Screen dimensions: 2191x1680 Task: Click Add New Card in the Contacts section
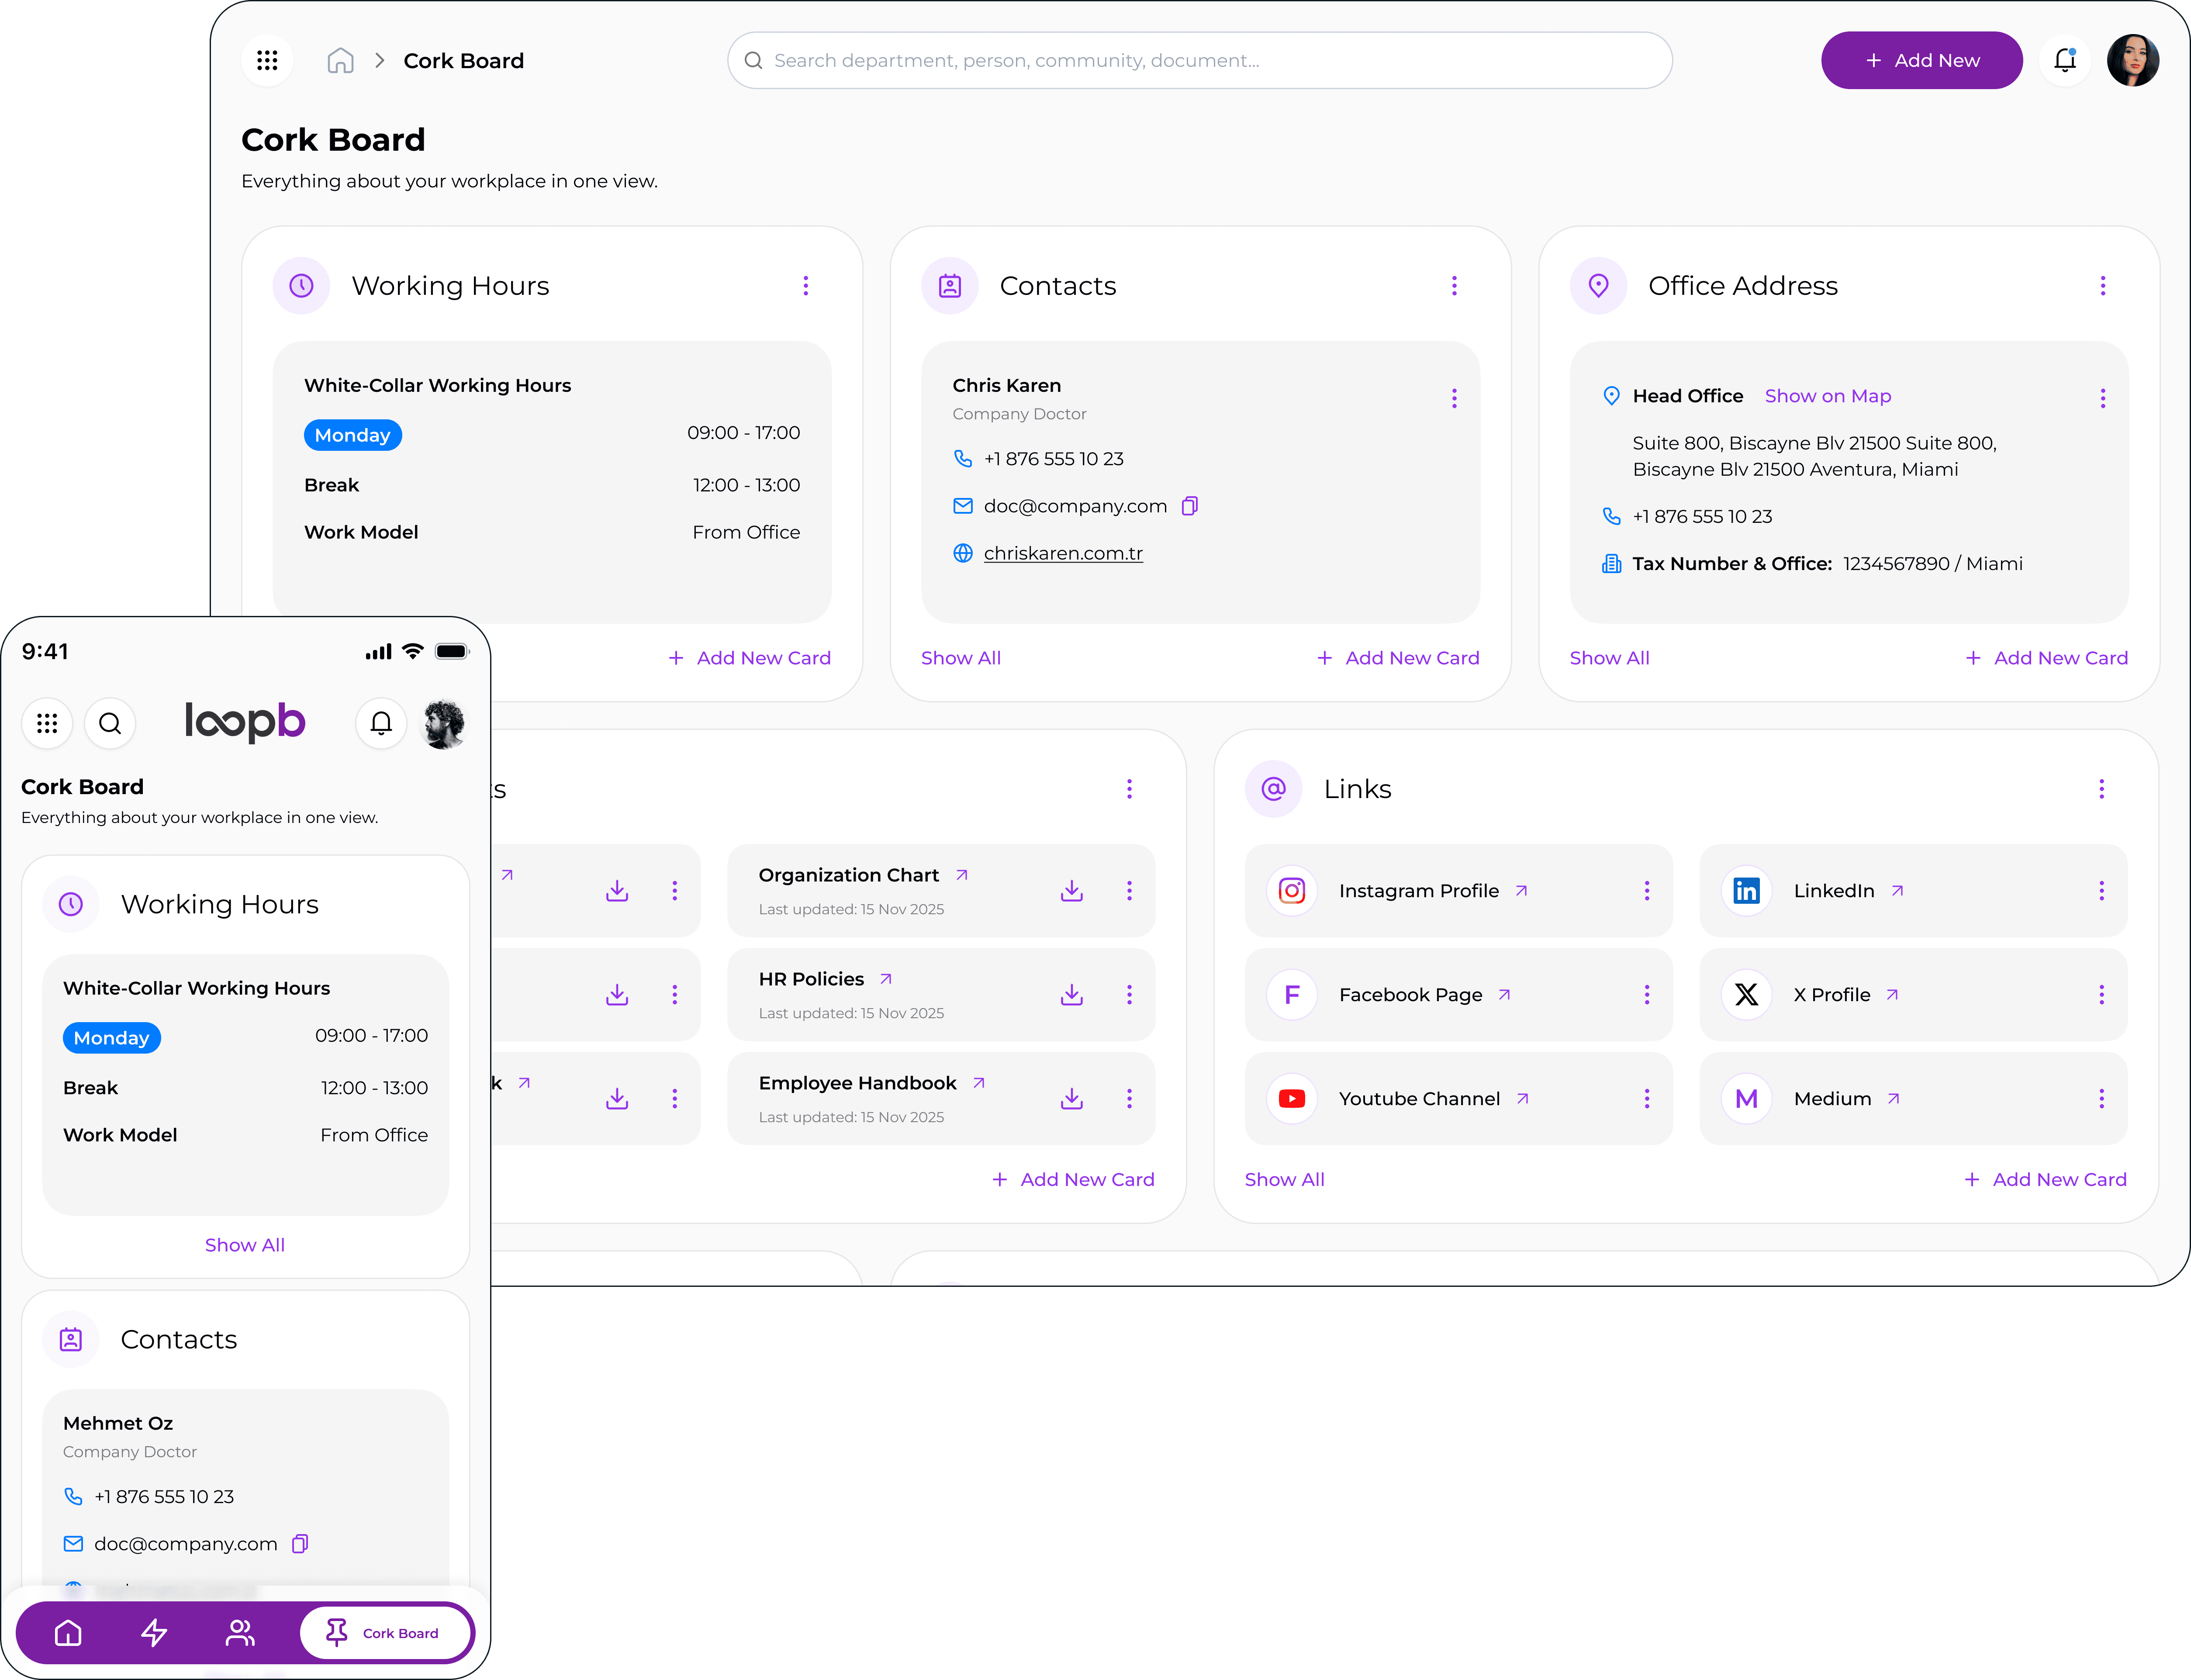[x=1397, y=658]
